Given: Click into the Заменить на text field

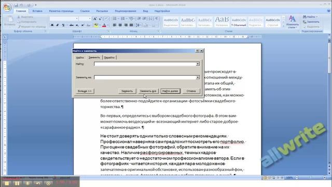Looking at the screenshot, I should point(145,77).
